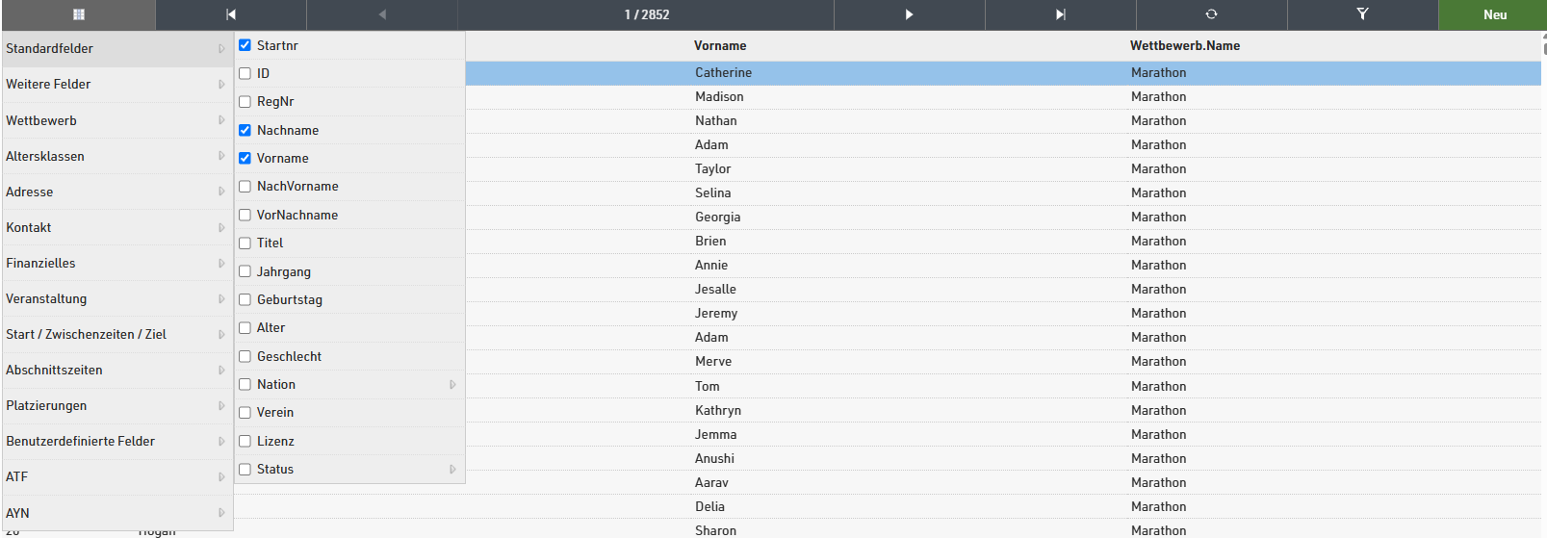This screenshot has width=1547, height=538.
Task: Jump to last record
Action: [1060, 14]
